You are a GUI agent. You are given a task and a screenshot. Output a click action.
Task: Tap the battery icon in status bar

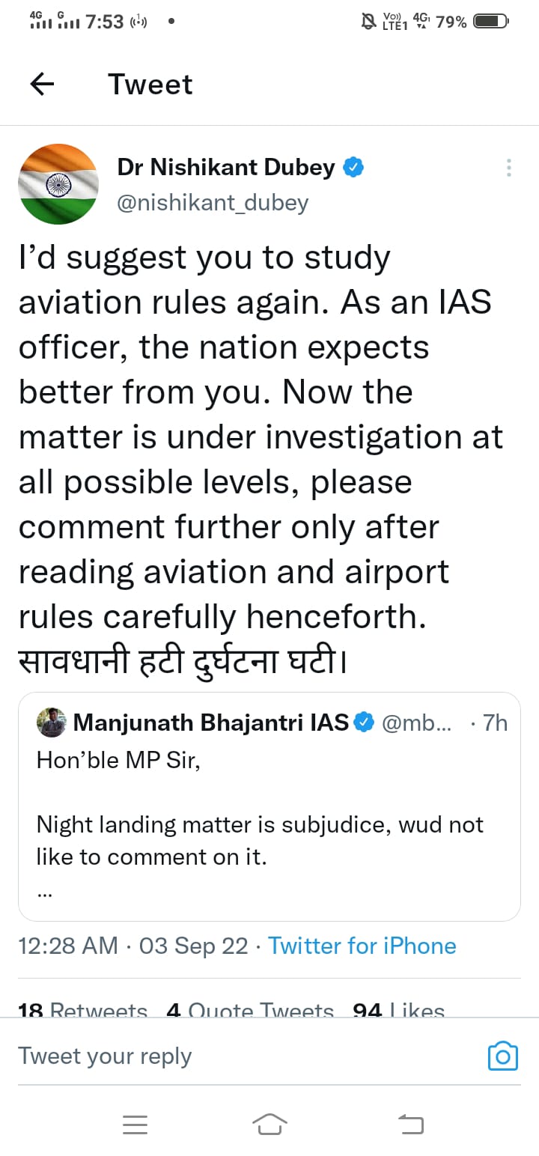(491, 22)
